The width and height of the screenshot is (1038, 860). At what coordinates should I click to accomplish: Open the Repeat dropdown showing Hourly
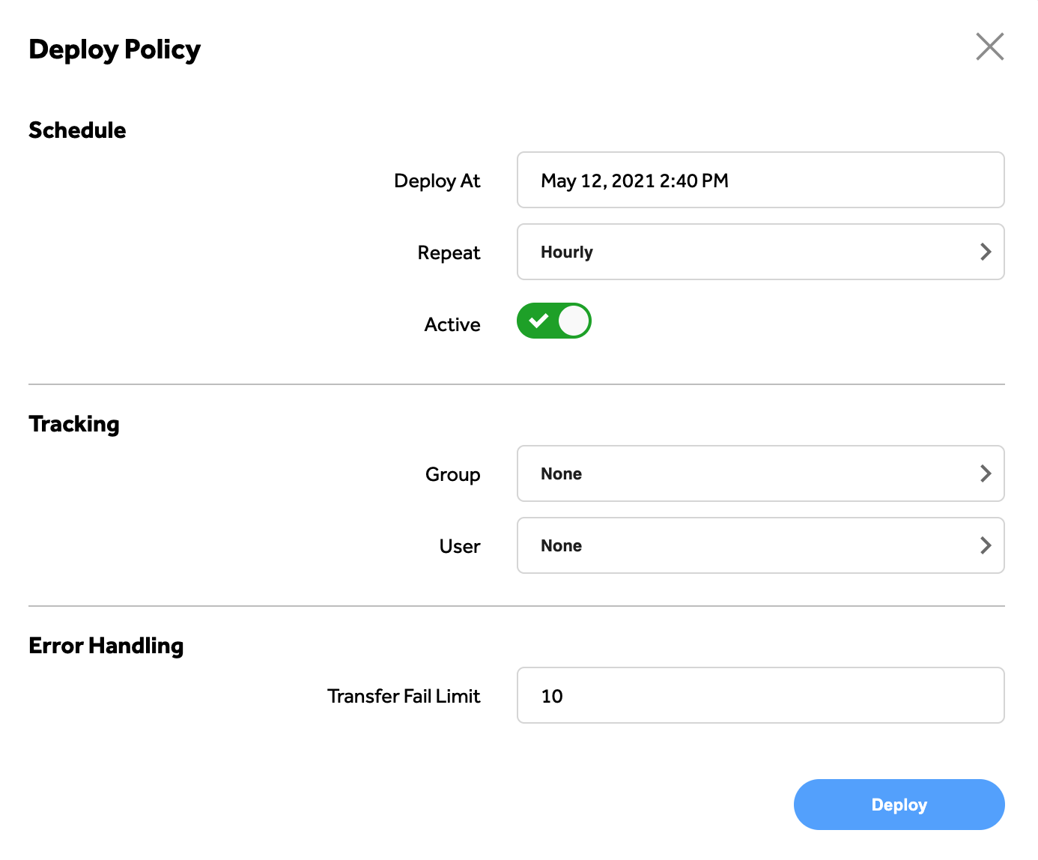point(760,252)
